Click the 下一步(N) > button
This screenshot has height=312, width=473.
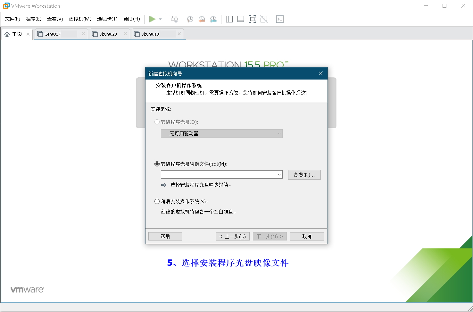(x=270, y=236)
